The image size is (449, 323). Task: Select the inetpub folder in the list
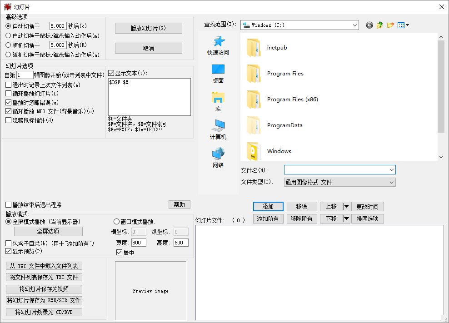pyautogui.click(x=277, y=48)
